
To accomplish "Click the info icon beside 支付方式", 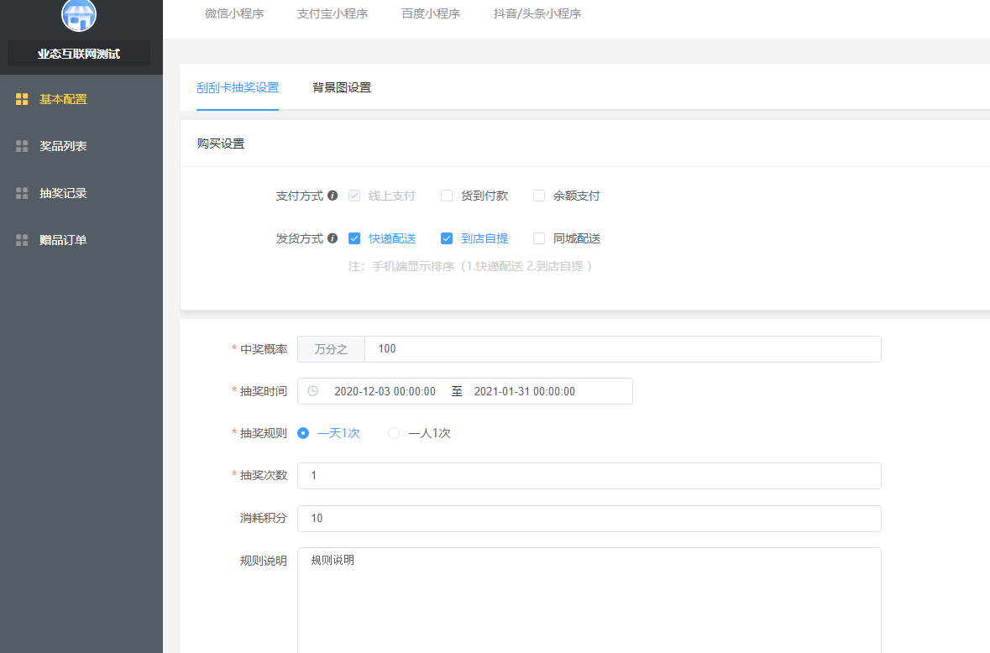I will [333, 196].
